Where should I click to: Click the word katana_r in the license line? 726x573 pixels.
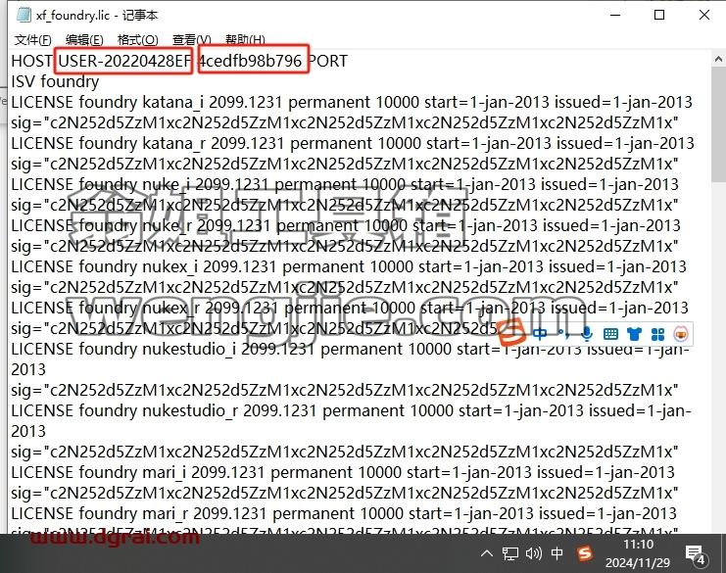173,143
